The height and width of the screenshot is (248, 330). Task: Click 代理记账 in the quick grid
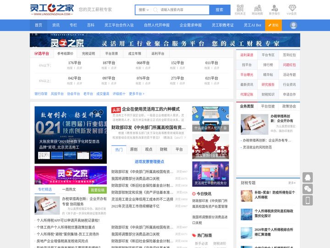click(247, 95)
